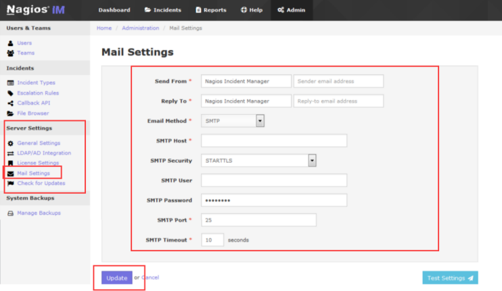
Task: Click the Reply-to email address field
Action: pyautogui.click(x=338, y=101)
